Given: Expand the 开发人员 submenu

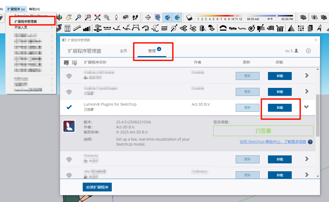Looking at the screenshot, I should click(x=32, y=27).
